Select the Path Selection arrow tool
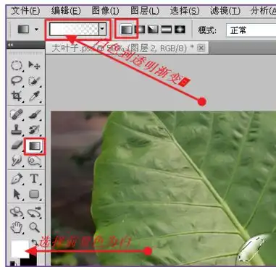276x267 pixels. [17, 194]
